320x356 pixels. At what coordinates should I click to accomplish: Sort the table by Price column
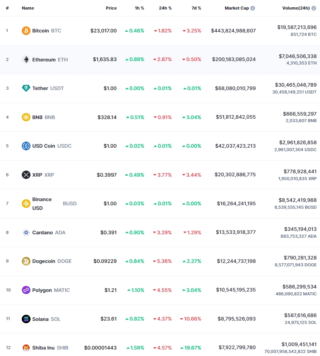point(111,8)
